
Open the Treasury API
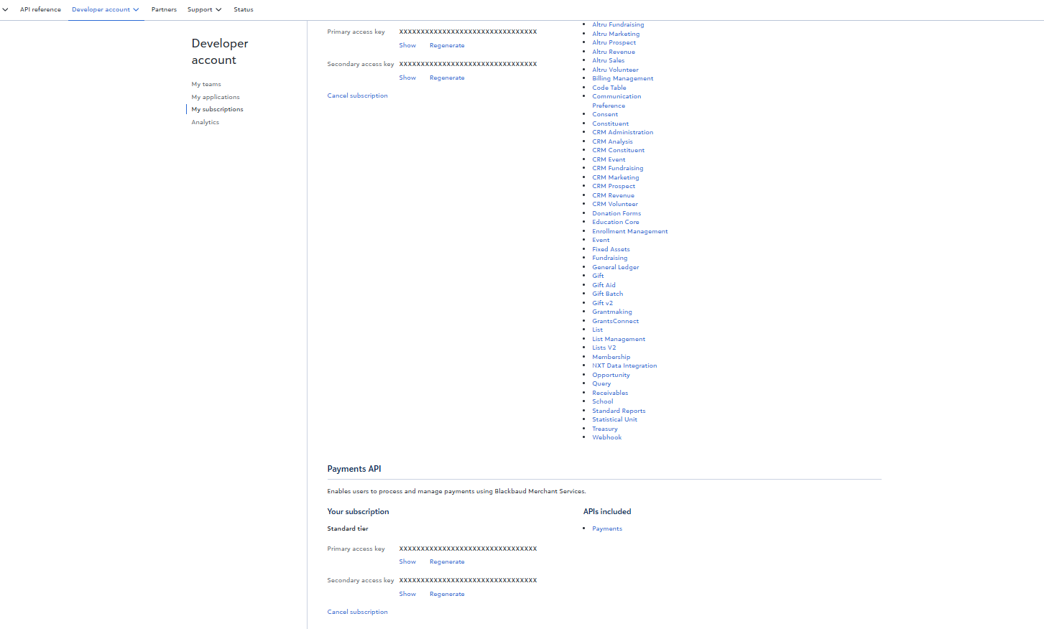[605, 429]
